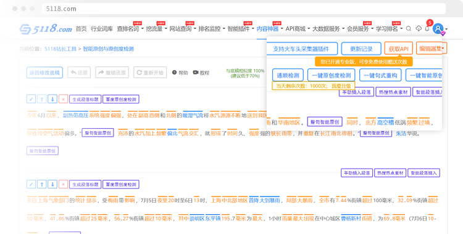Click 支持火车头采集器插件 button
Viewport: 463px width, 234px height.
pyautogui.click(x=302, y=49)
